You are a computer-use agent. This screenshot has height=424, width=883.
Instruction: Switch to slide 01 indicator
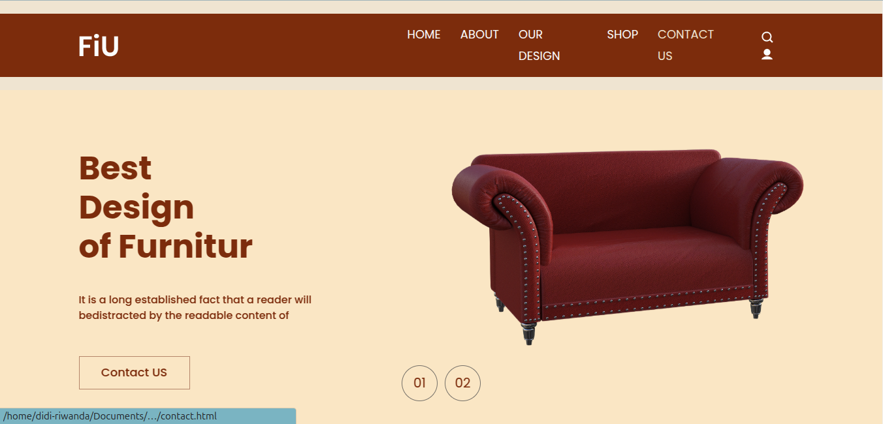419,383
